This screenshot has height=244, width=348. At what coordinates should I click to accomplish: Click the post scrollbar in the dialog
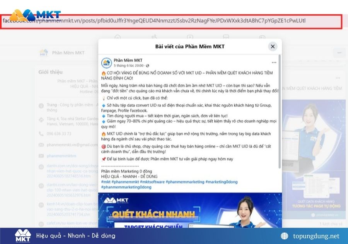pos(280,111)
